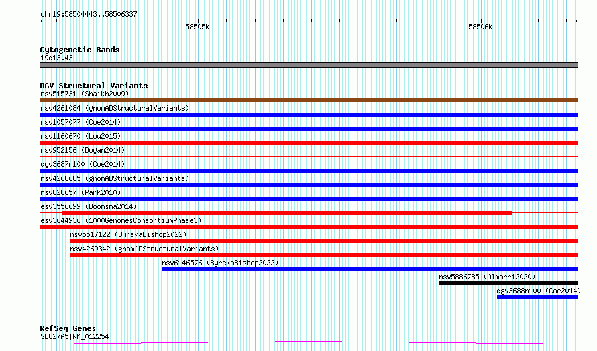Viewport: 597px width, 351px height.
Task: Click the nsv1057077 (Coe2014) label
Action: [x=80, y=122]
